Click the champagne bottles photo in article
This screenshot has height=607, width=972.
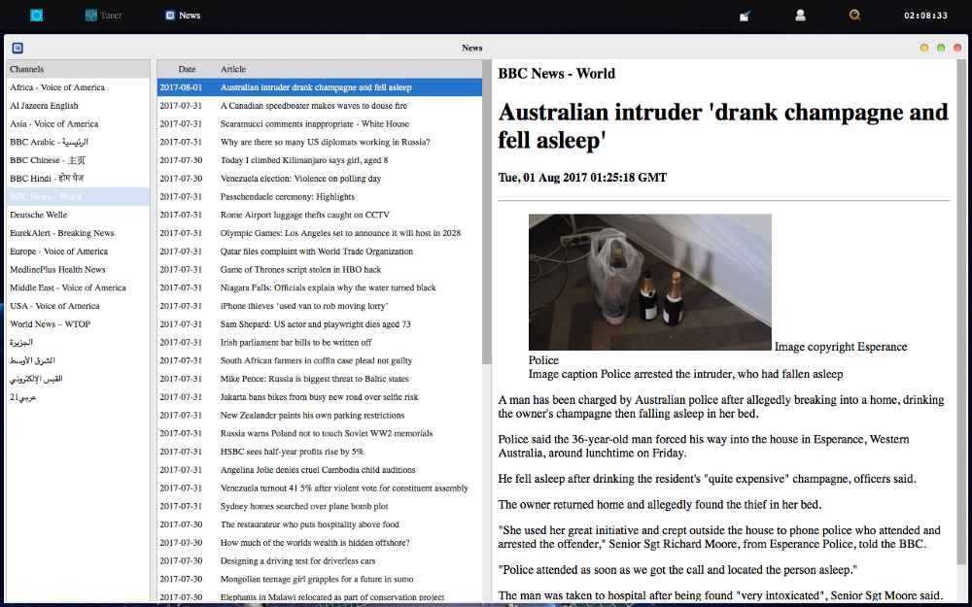point(649,282)
